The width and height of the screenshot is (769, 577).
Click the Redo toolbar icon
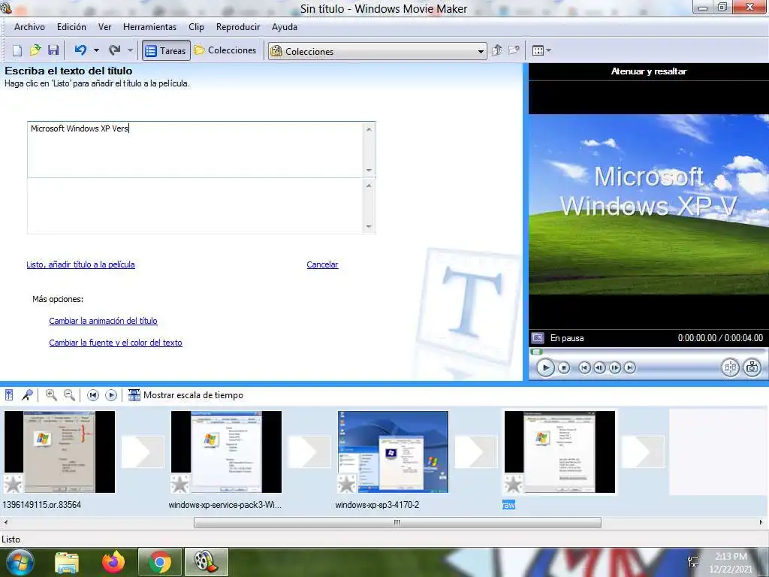click(x=114, y=50)
